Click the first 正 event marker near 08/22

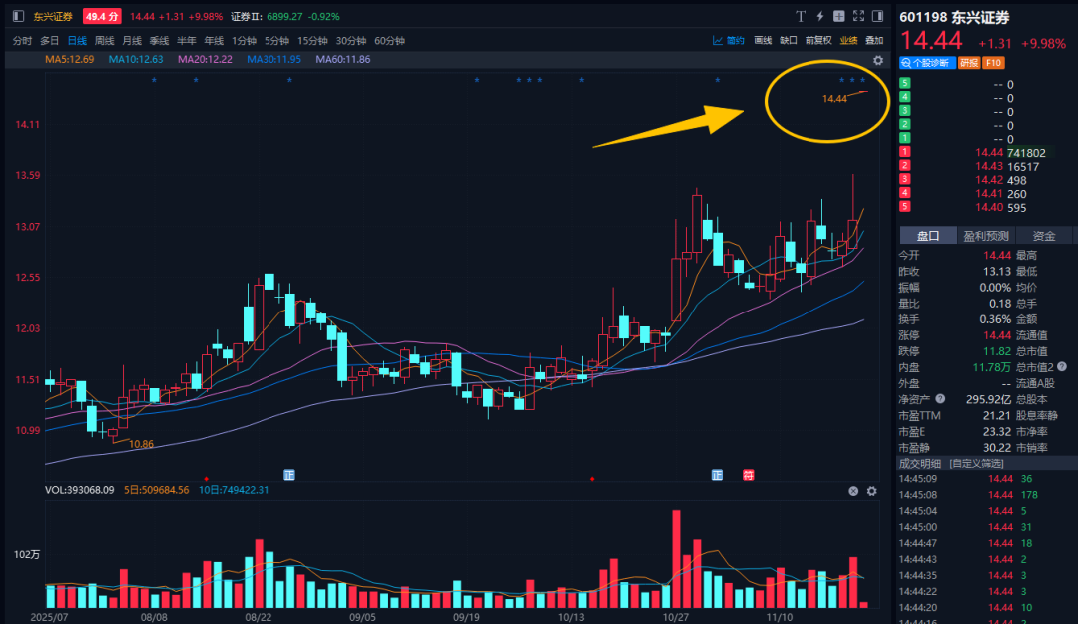pyautogui.click(x=289, y=475)
